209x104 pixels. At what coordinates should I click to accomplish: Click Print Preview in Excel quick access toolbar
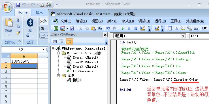(42, 5)
